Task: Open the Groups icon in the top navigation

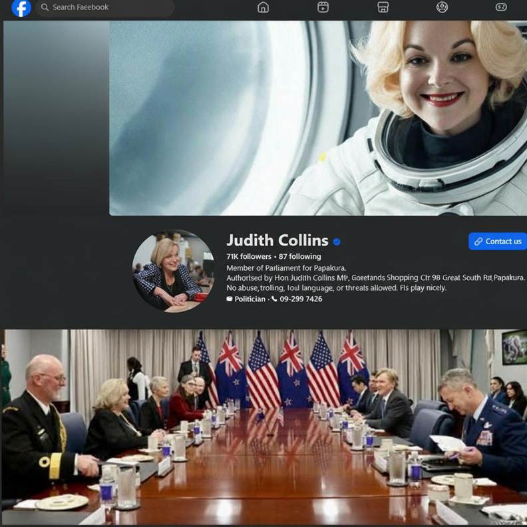Action: pyautogui.click(x=442, y=7)
